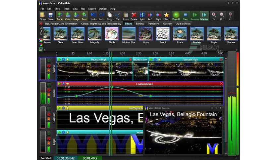
Task: Undo the last action
Action: point(93,16)
